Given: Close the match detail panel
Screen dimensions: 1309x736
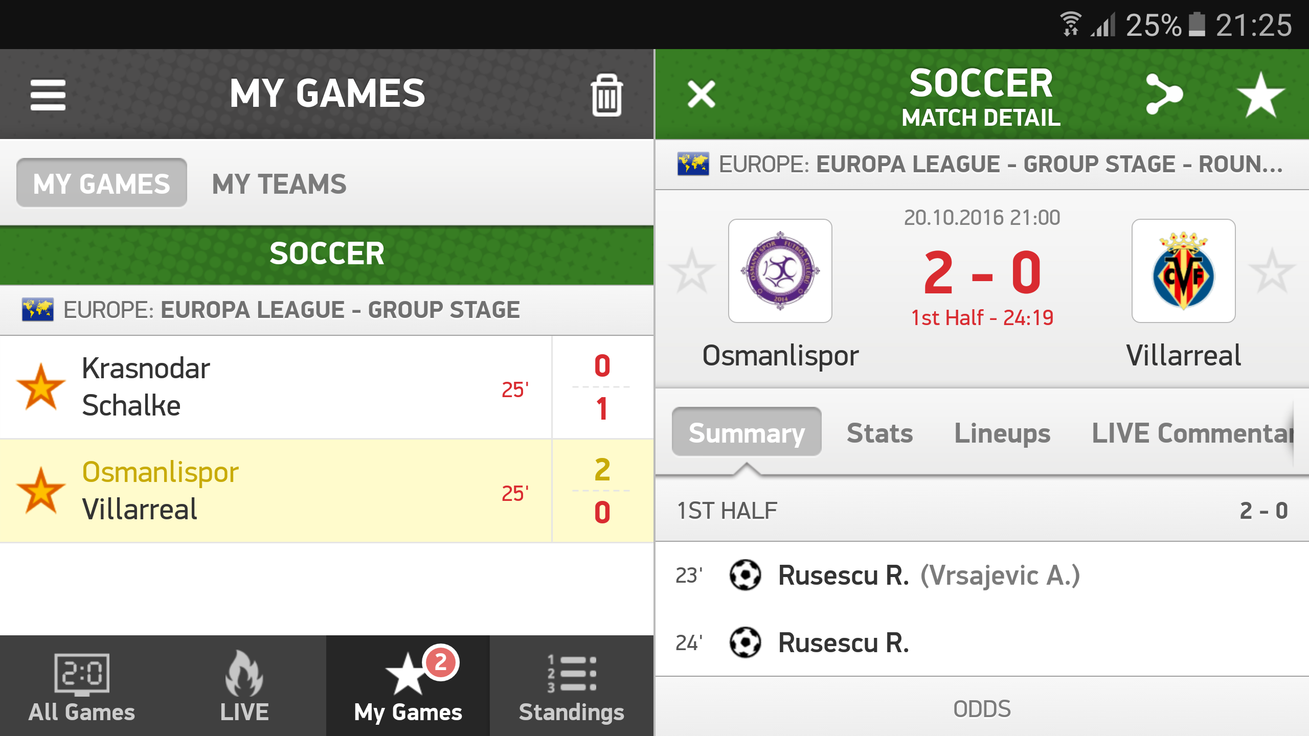Looking at the screenshot, I should (702, 95).
